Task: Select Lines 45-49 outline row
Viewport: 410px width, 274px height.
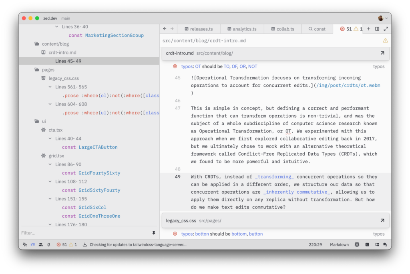Action: [x=89, y=61]
